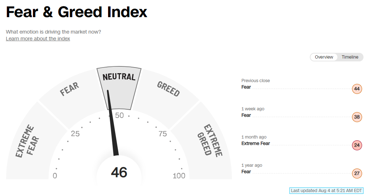
Task: Switch to the Overview view
Action: (x=324, y=57)
